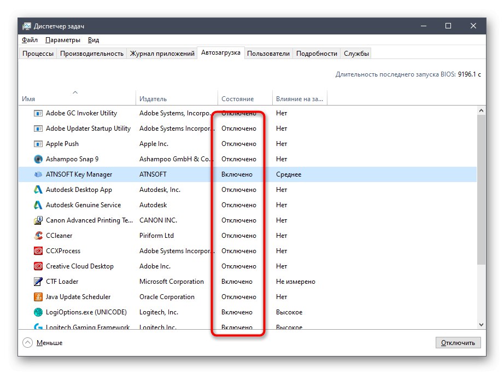This screenshot has width=504, height=374.
Task: Click the Adobe GC Invoker Utility icon
Action: tap(38, 113)
